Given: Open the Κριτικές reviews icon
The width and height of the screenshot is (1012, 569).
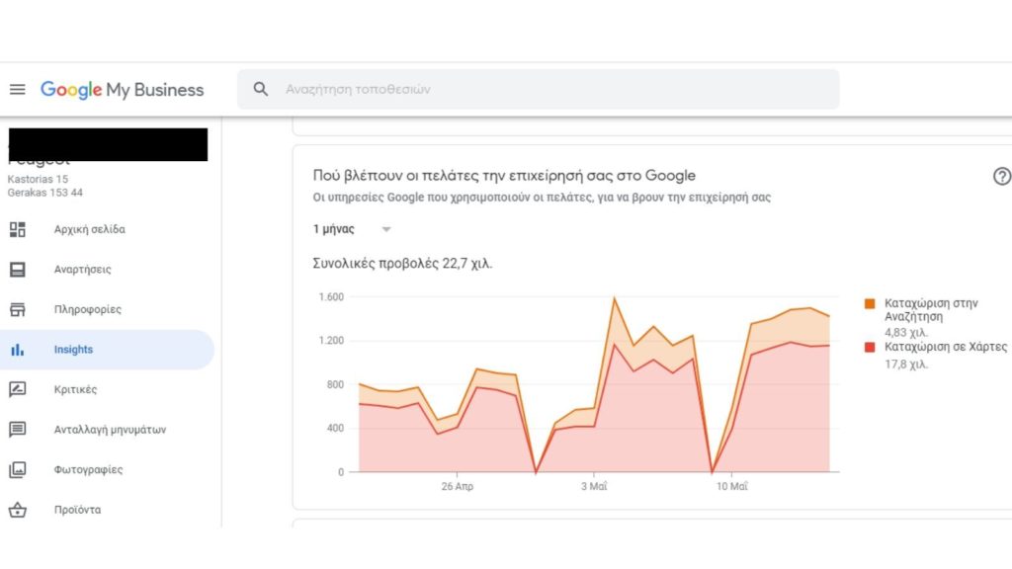Looking at the screenshot, I should (x=17, y=388).
